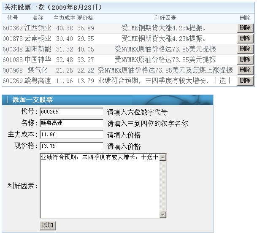Click the 利好因素 column header
257x235 pixels.
(165, 18)
